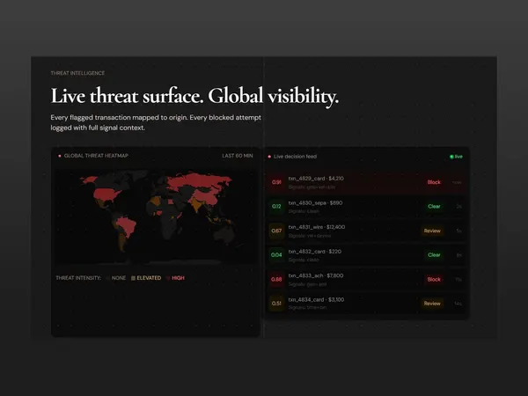This screenshot has width=528, height=396.
Task: Click txn_4833_ach · $7,800 text
Action: coord(316,275)
